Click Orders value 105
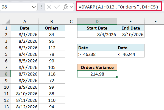164x110 pixels. tap(52, 67)
